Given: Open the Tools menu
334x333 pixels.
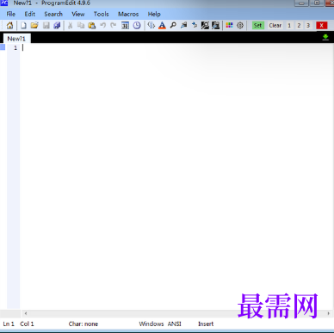Looking at the screenshot, I should pos(102,14).
